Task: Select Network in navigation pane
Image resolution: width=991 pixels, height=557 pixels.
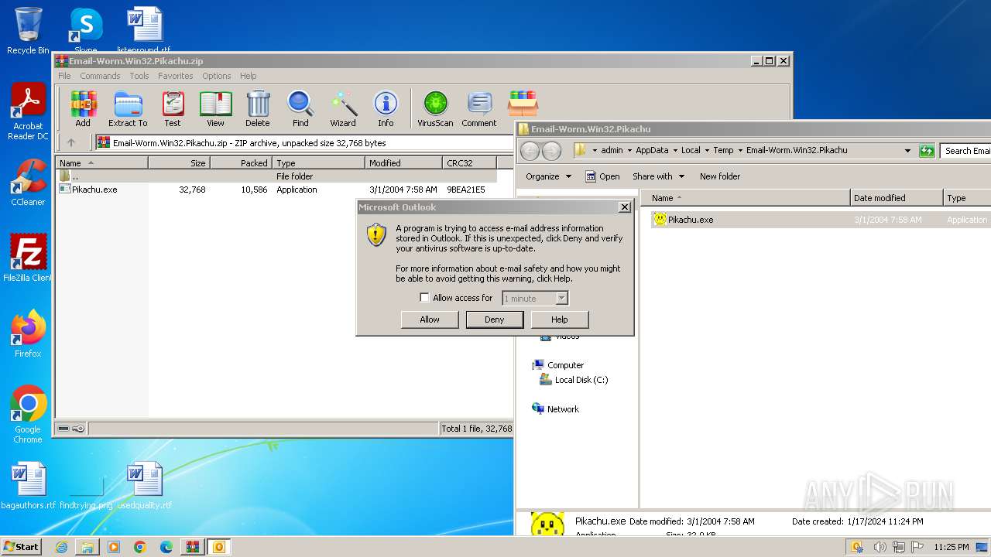Action: click(563, 409)
